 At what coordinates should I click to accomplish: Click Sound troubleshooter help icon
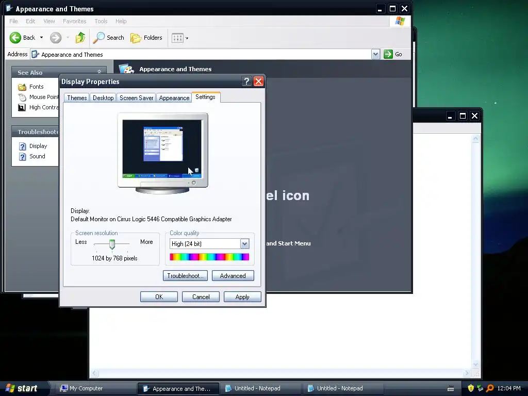(x=22, y=157)
